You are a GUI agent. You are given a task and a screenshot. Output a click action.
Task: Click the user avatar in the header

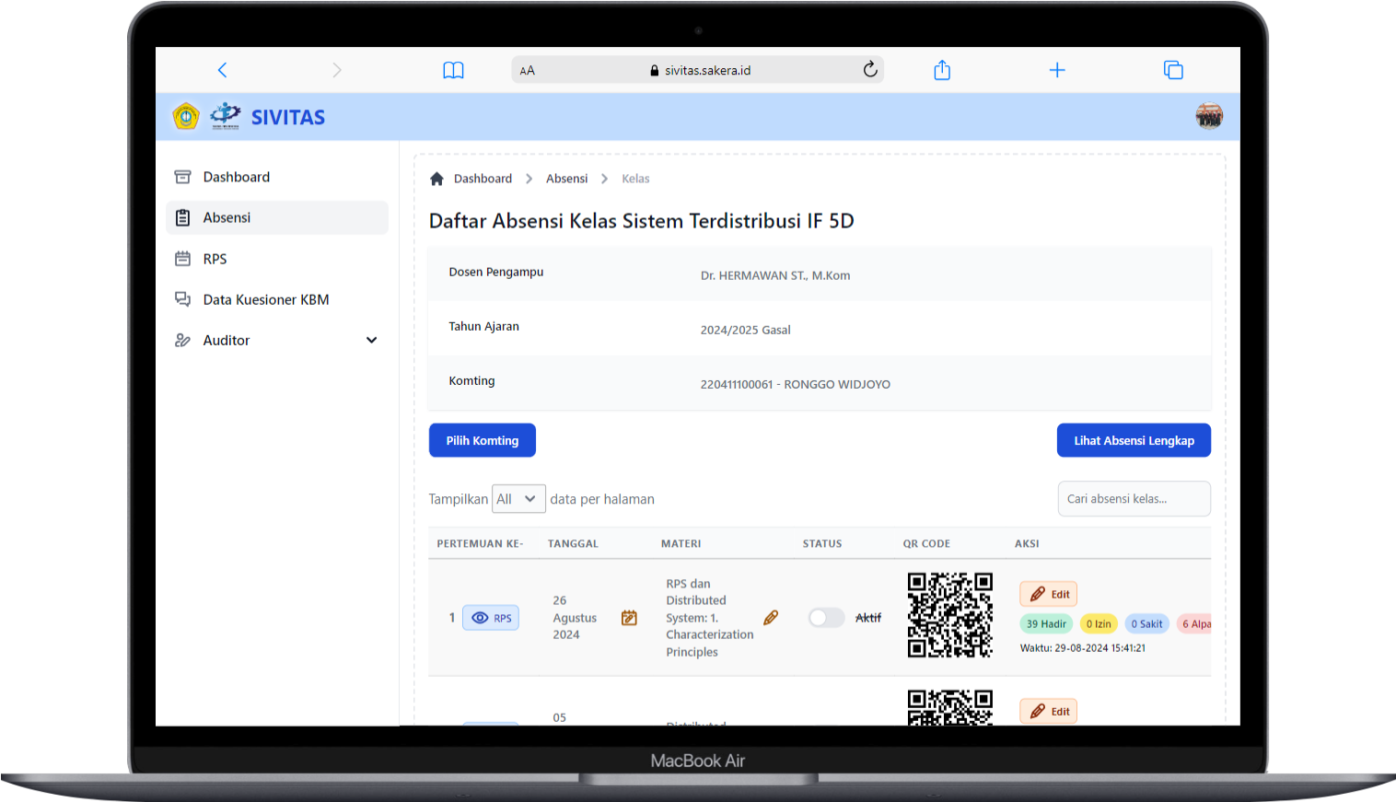coord(1209,116)
